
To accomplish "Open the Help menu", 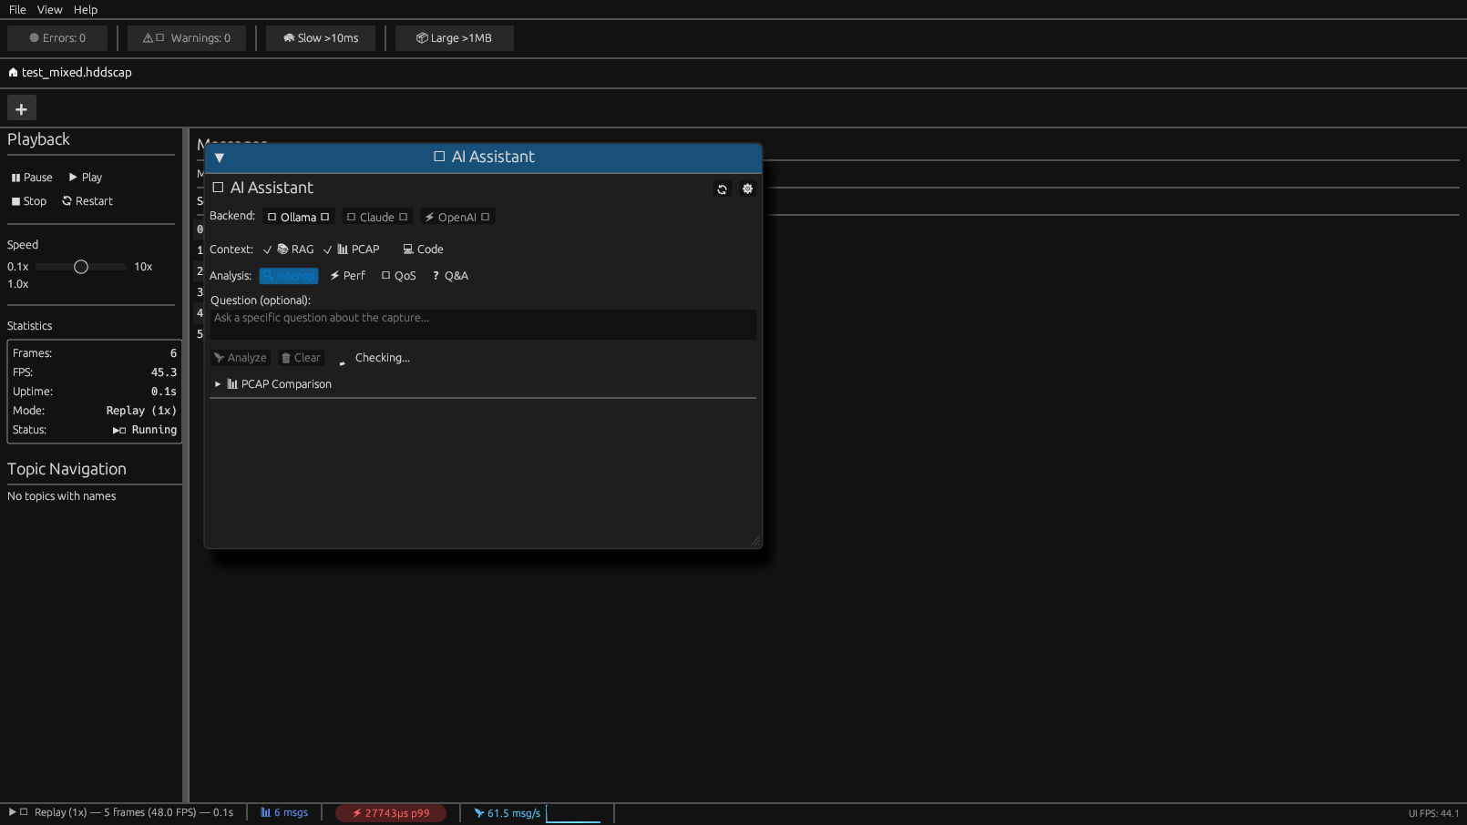I will coord(86,9).
